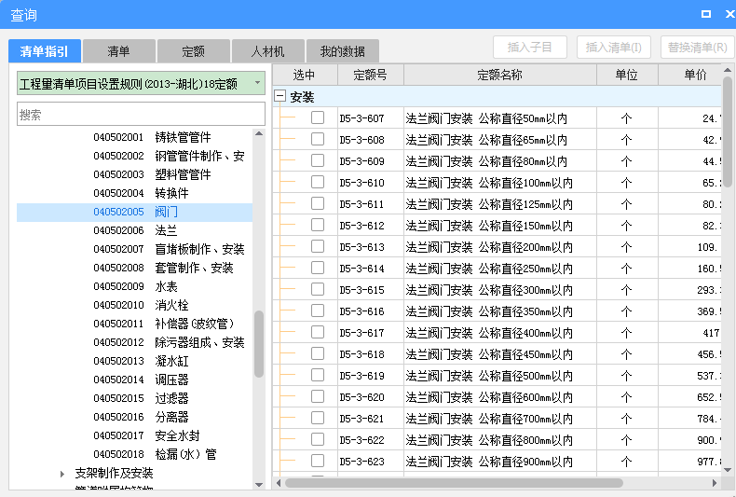Check the D5-3-616 checkbox
This screenshot has height=497, width=736.
point(318,311)
